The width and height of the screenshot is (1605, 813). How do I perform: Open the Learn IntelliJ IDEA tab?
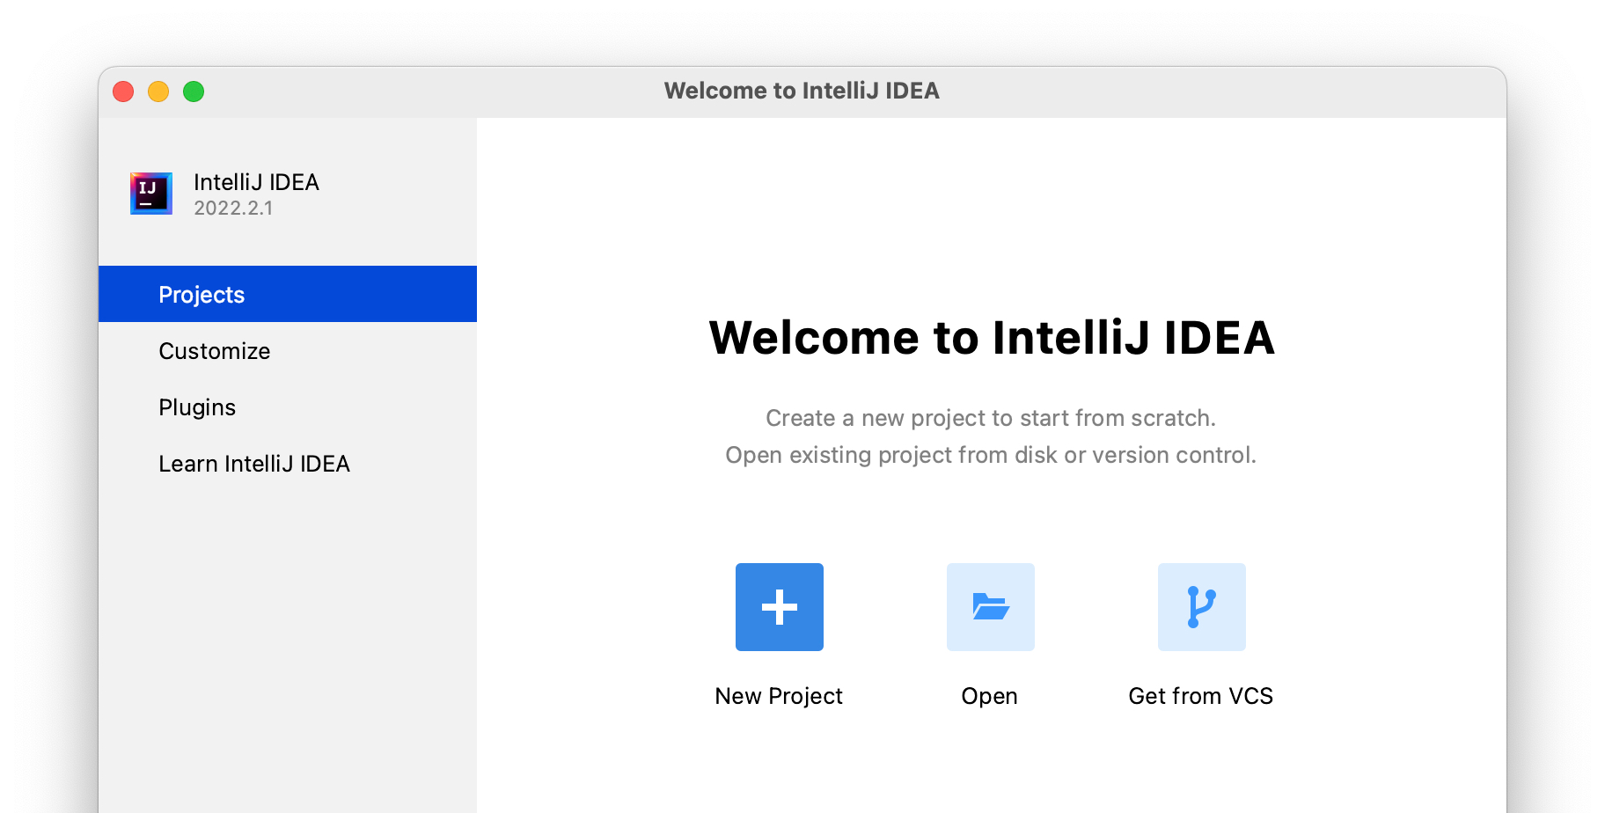coord(288,463)
